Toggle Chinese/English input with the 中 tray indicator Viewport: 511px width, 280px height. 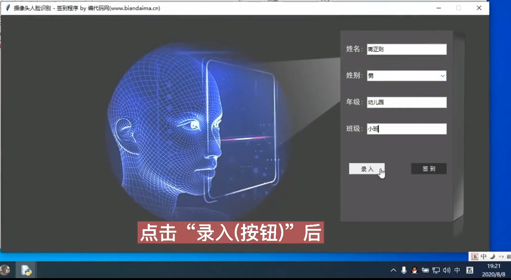point(457,270)
